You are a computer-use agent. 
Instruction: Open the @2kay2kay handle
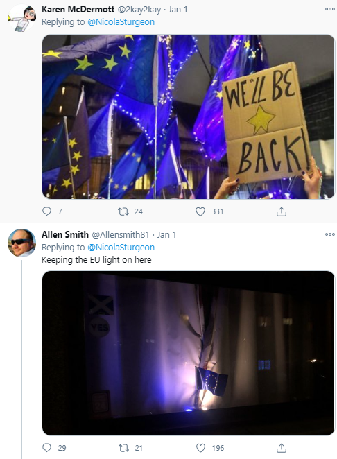click(x=139, y=10)
